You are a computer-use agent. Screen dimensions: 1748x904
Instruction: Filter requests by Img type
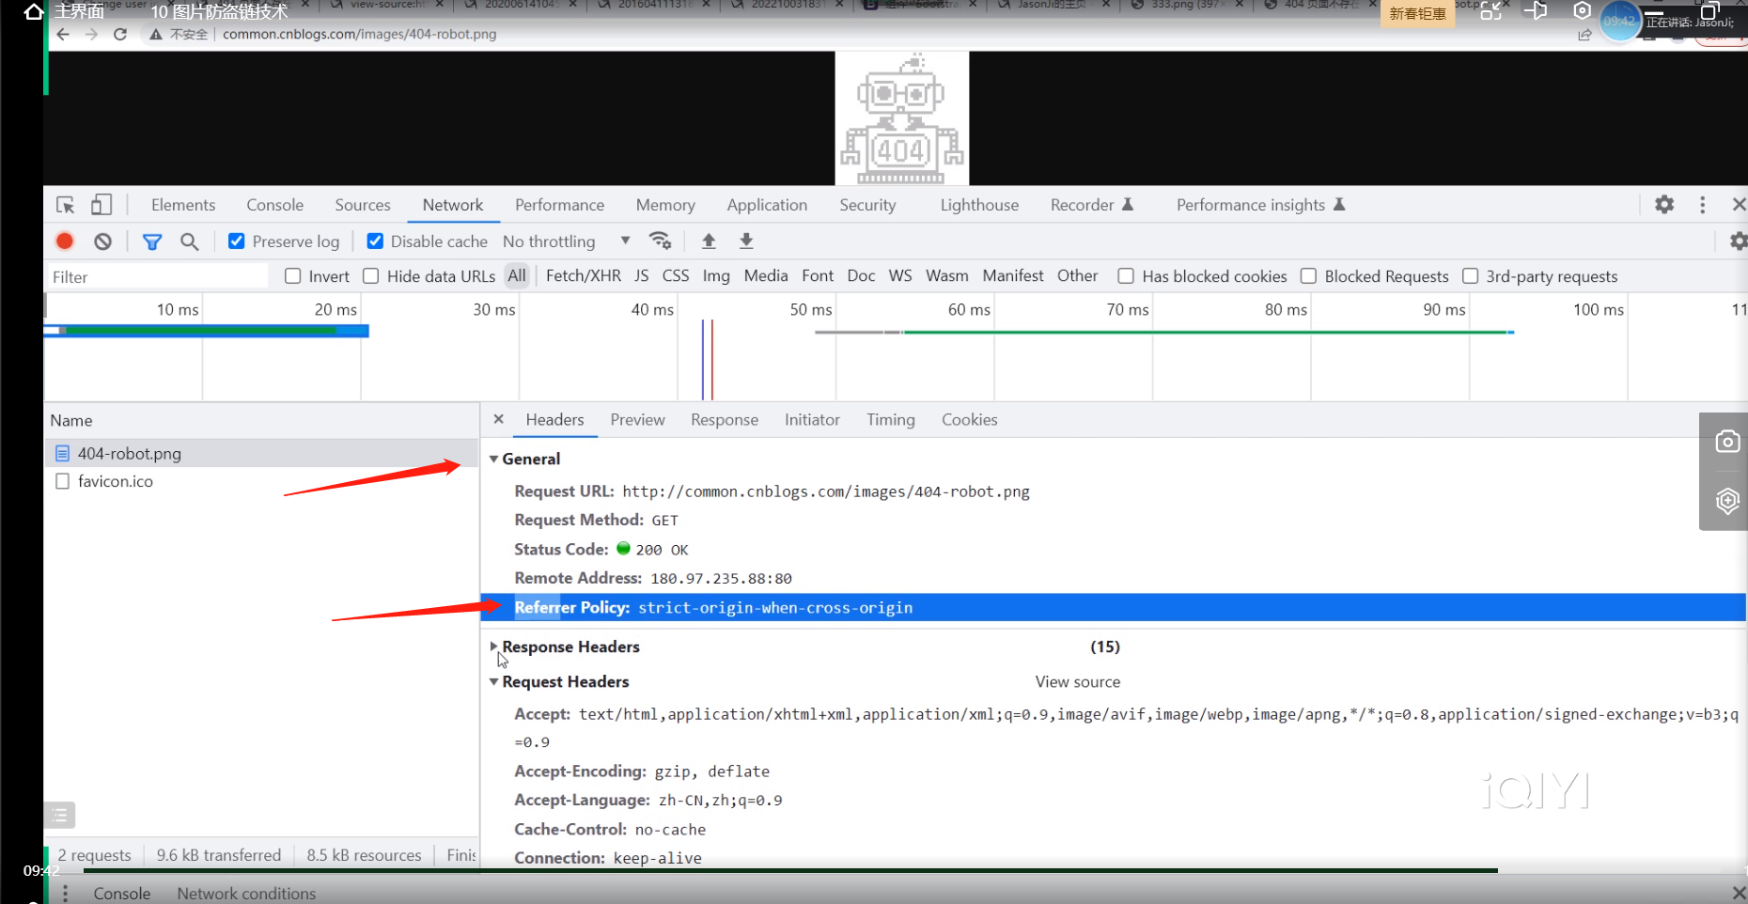[x=716, y=276]
